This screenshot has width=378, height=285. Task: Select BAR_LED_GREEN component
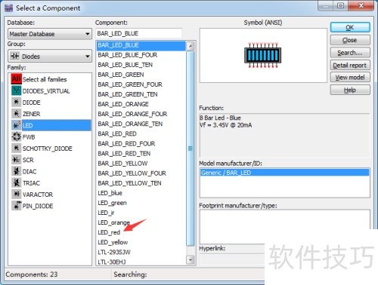click(x=121, y=75)
